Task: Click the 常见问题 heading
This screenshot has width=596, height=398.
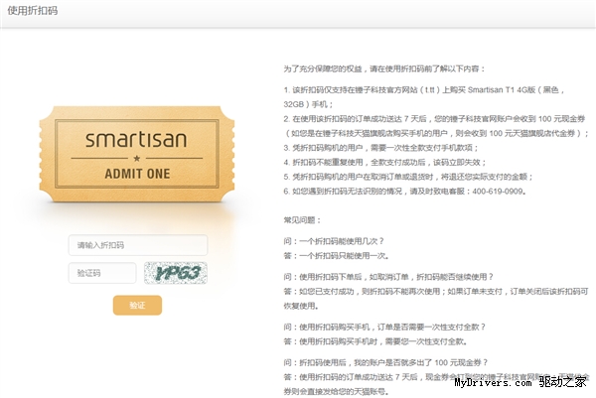Action: (302, 220)
